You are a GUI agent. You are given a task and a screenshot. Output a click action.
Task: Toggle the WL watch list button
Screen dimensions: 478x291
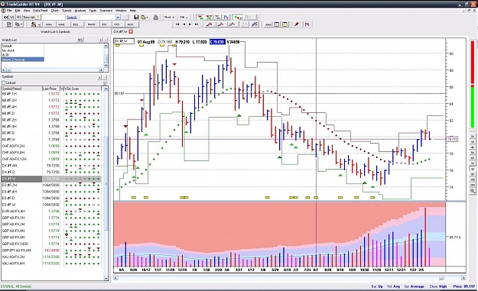pos(12,18)
